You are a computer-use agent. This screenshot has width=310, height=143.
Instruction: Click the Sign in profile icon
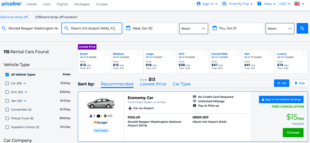click(x=199, y=4)
